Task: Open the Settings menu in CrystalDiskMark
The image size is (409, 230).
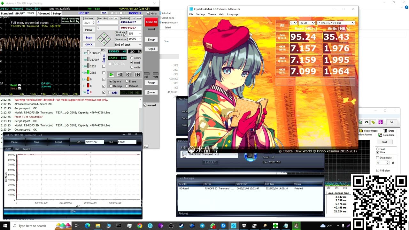Action: (200, 14)
